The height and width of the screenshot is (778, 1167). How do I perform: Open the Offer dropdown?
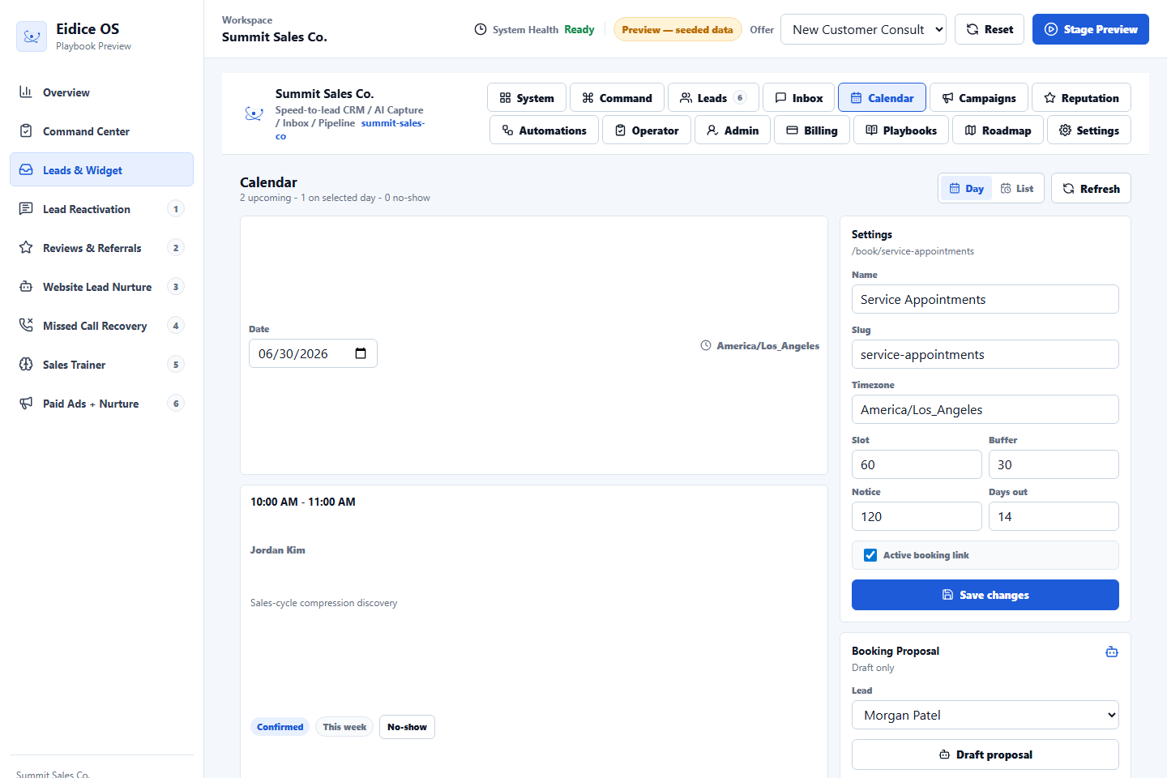863,29
